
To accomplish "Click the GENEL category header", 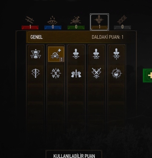I will point(36,37).
